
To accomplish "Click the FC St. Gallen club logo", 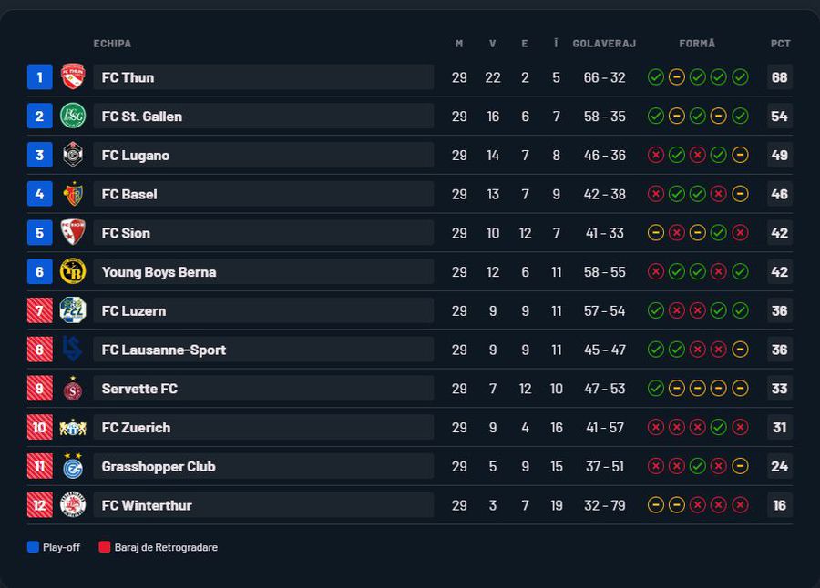I will pyautogui.click(x=73, y=117).
